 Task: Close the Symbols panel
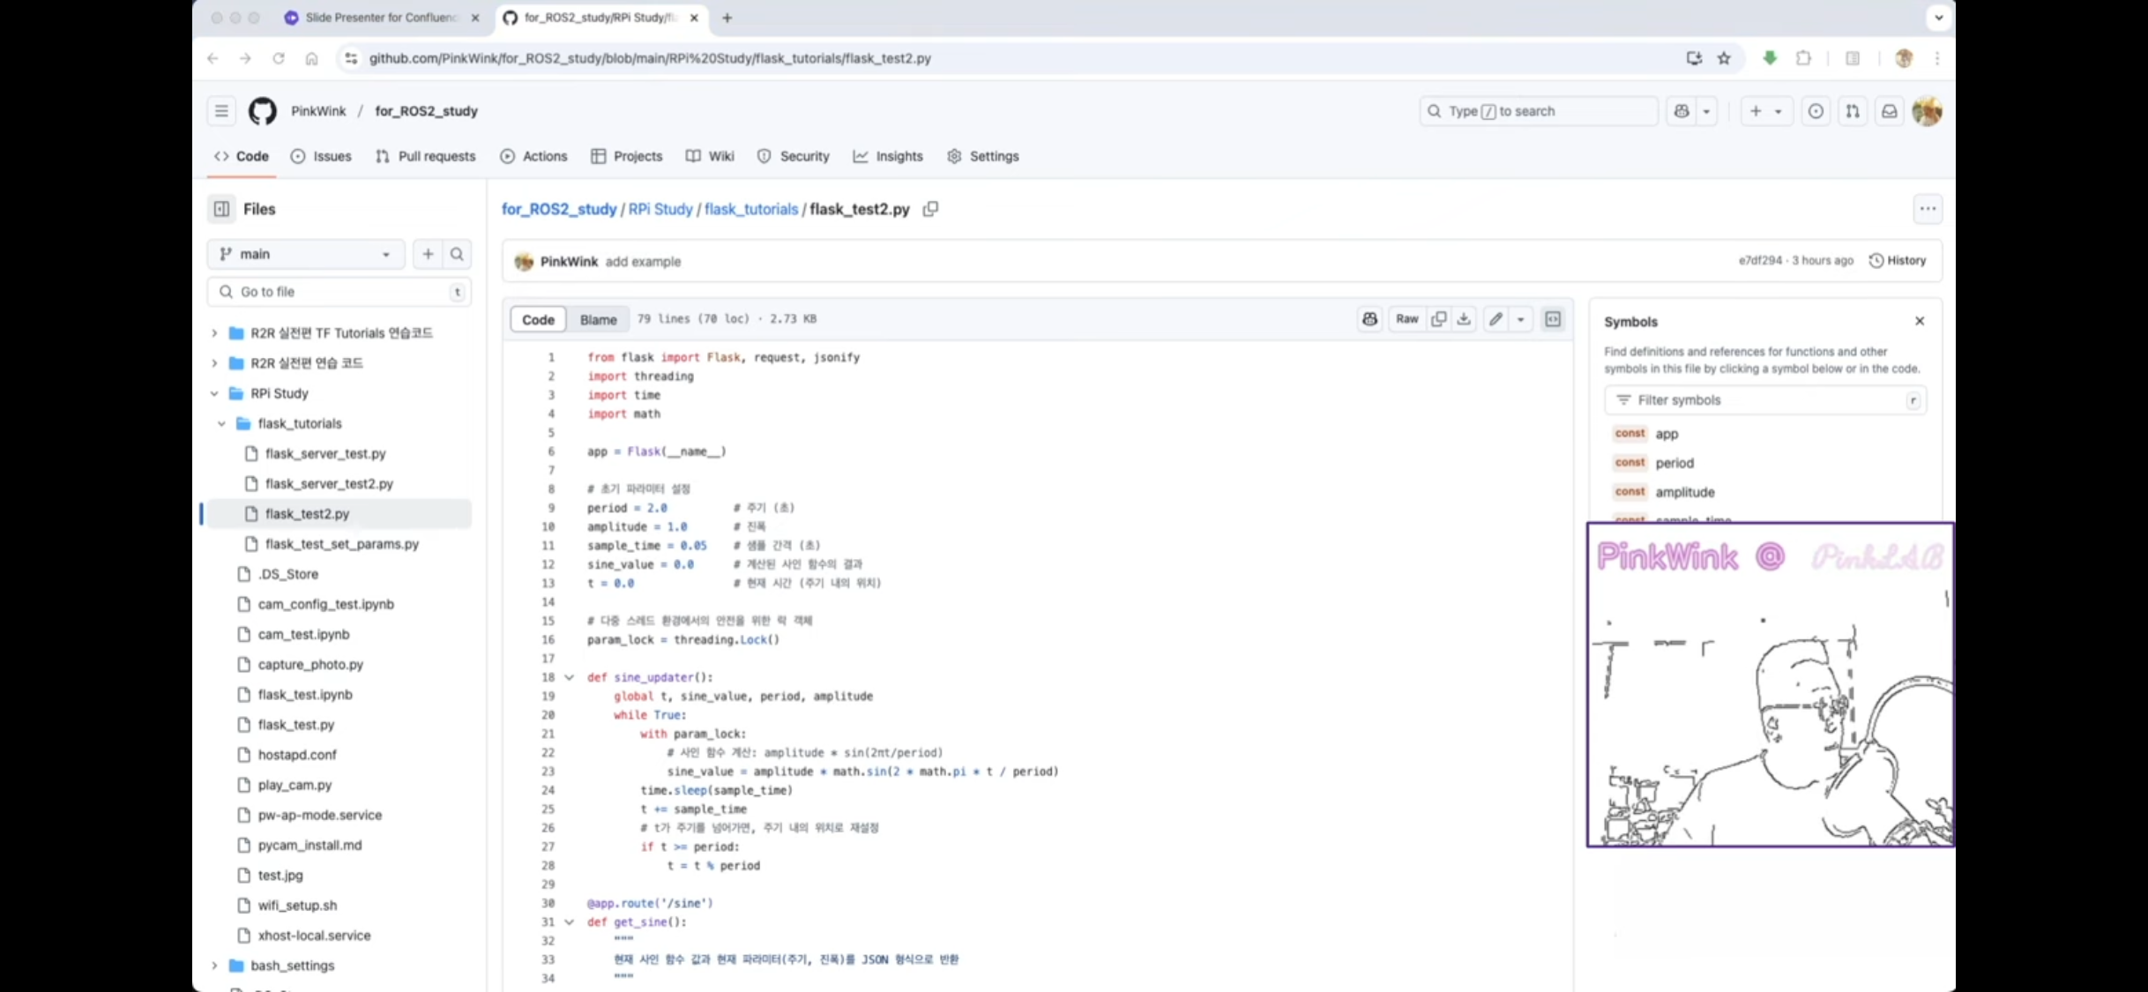[x=1920, y=321]
